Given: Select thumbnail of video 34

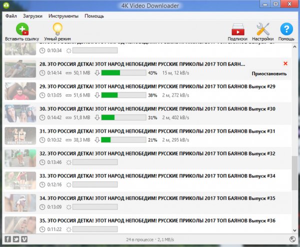Looking at the screenshot, I should [x=20, y=203].
